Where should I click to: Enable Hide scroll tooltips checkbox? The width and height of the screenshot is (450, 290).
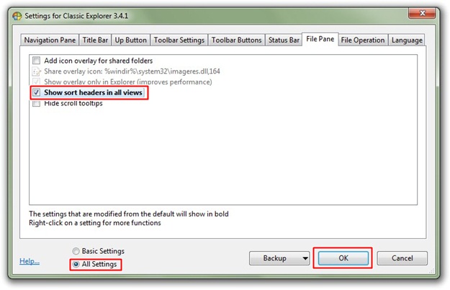(36, 103)
